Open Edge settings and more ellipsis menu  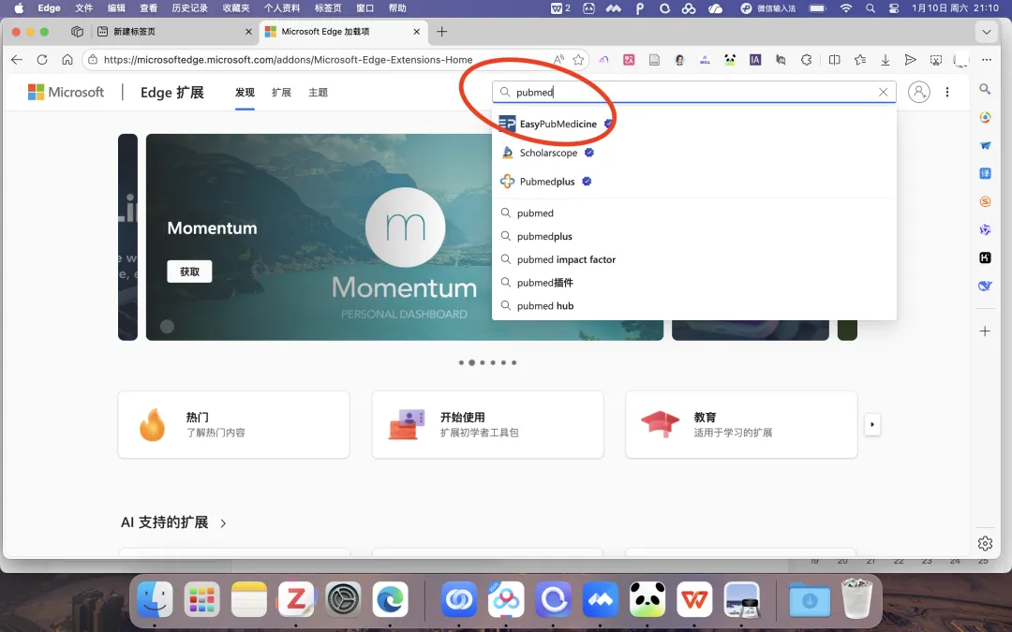point(986,59)
